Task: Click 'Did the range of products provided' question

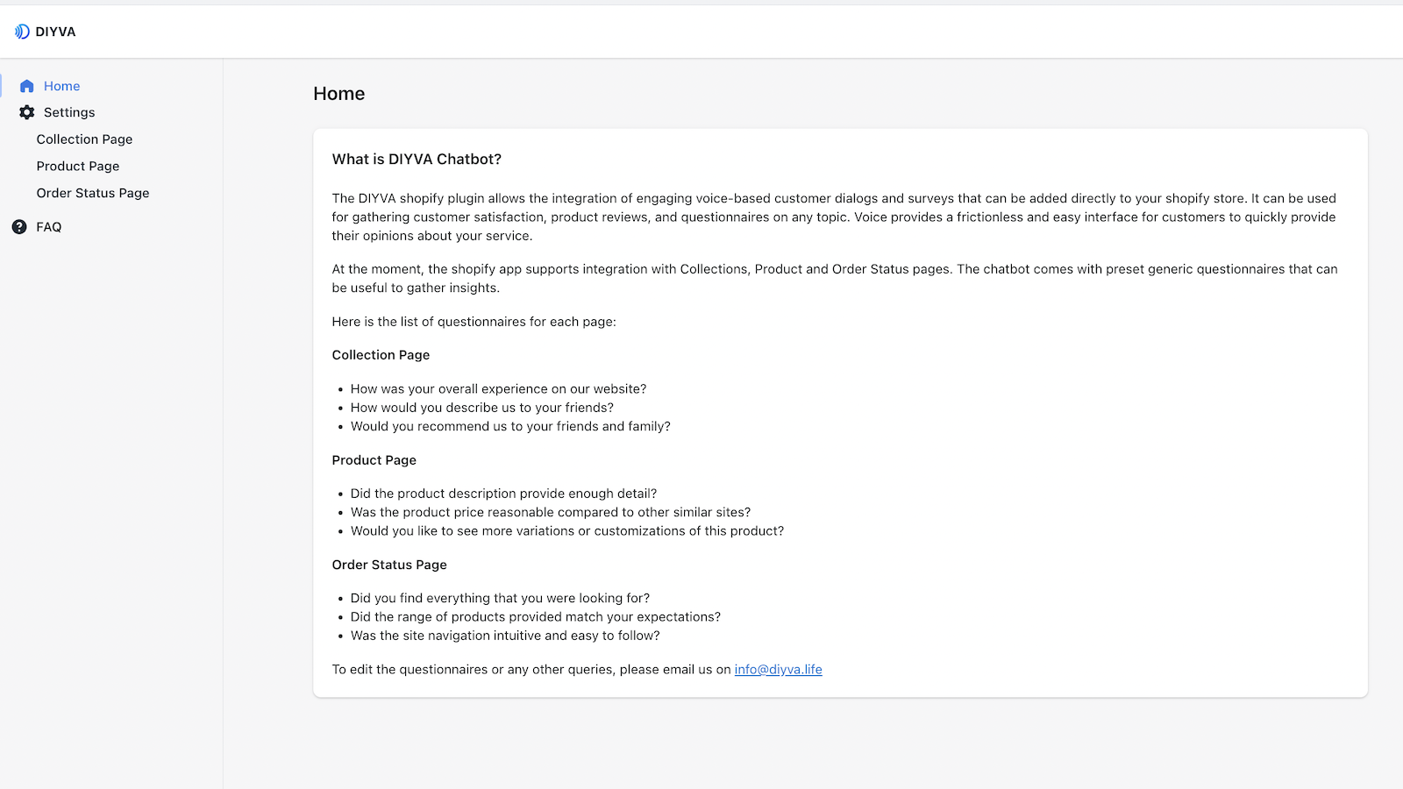Action: coord(536,617)
